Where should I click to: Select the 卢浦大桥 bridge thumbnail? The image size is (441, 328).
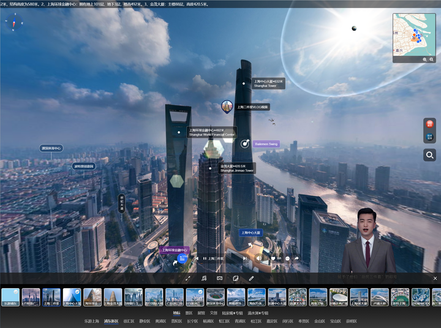[x=380, y=297]
